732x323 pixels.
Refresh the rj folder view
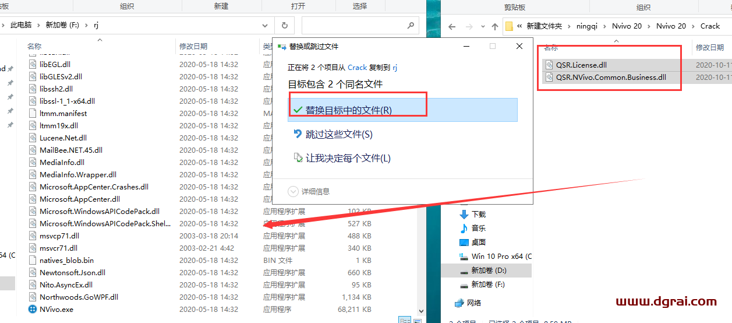pos(285,25)
